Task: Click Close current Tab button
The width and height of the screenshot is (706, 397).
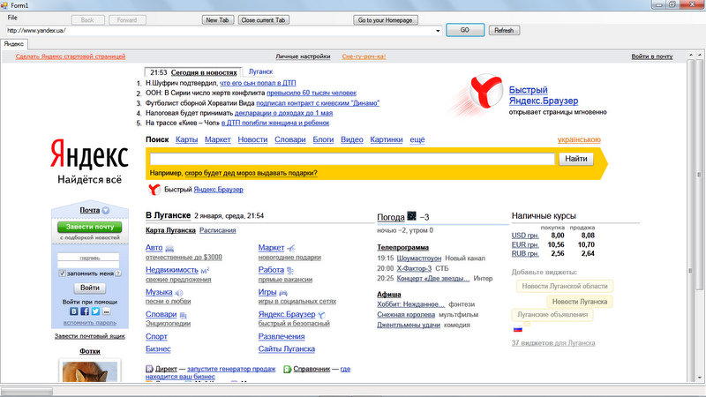Action: click(263, 19)
